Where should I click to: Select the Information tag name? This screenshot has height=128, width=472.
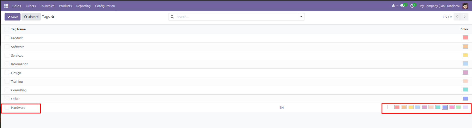click(20, 64)
